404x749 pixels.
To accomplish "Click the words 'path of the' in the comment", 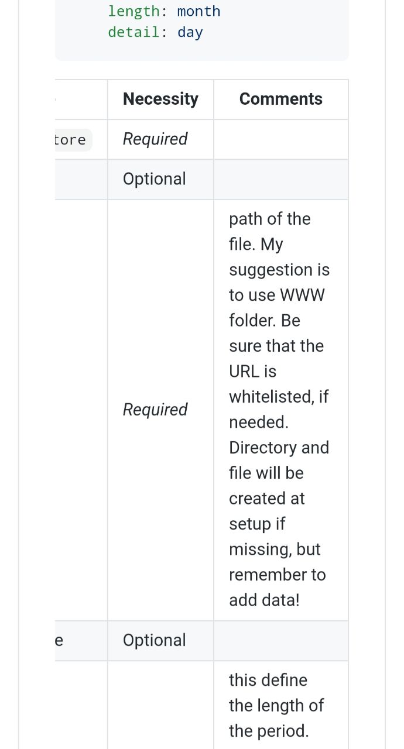I will coord(270,219).
